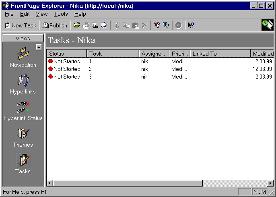Select task 1's Not Started status text
Viewport: 276px width, 197px height.
(x=67, y=61)
